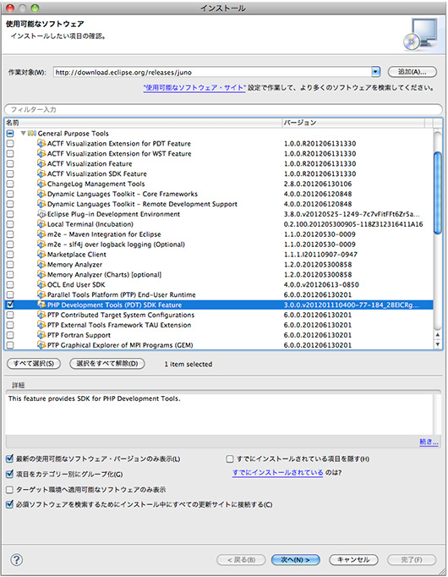
Task: Select the Memory Analyzer row text
Action: 74,264
